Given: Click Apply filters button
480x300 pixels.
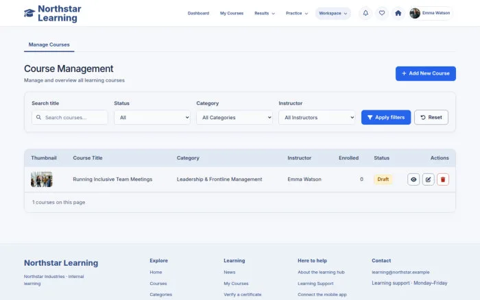Looking at the screenshot, I should 386,117.
